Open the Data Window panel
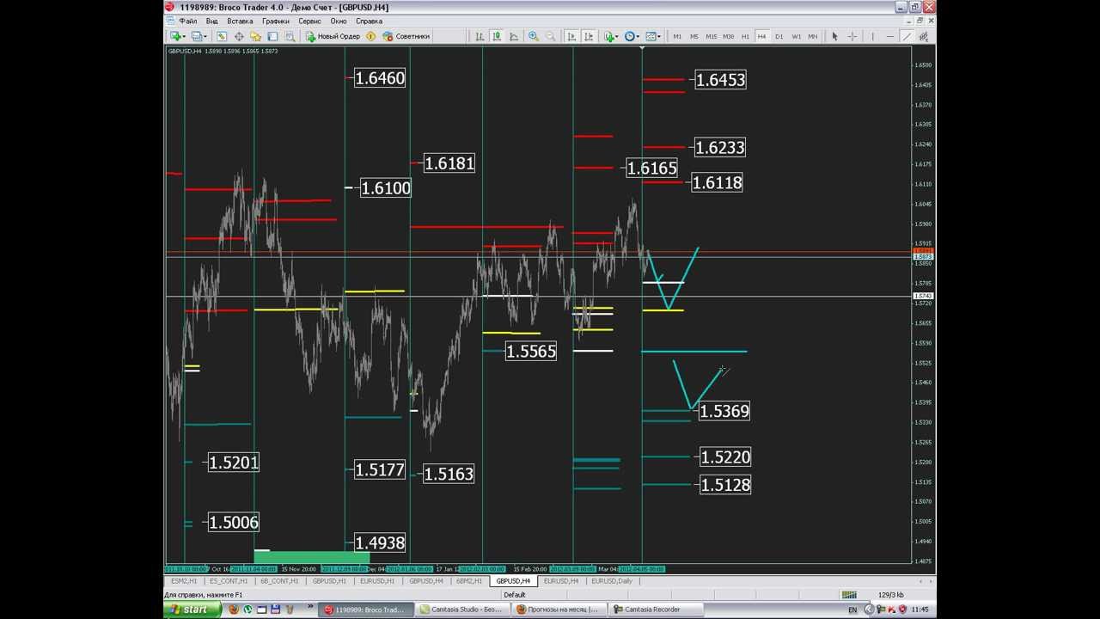The image size is (1100, 619). (x=239, y=36)
